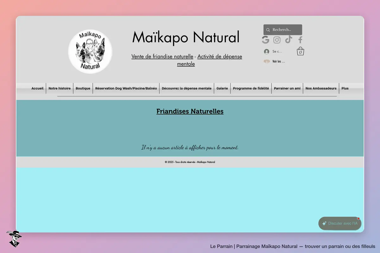The image size is (380, 253).
Task: Open the Google profile icon
Action: coord(265,40)
